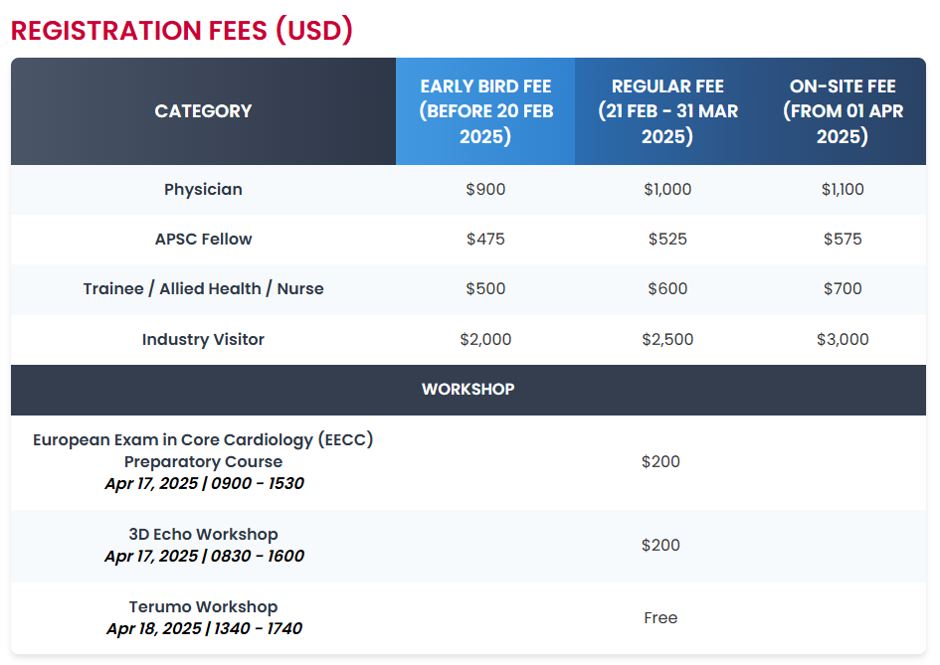Click the $3,000 on-site industry fee
940x665 pixels.
[x=843, y=339]
